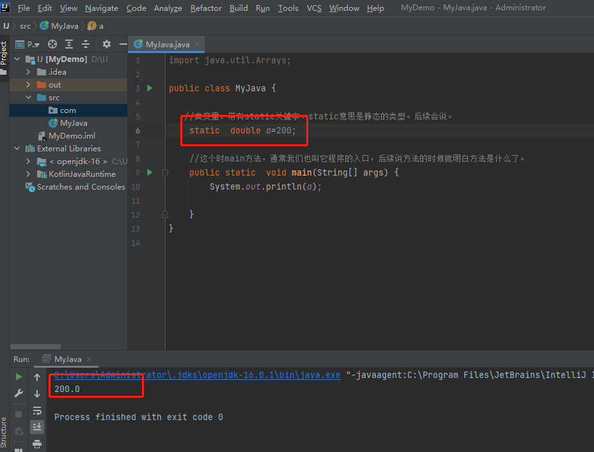Click the Select Opened File crosshair icon
The width and height of the screenshot is (594, 452).
click(52, 44)
